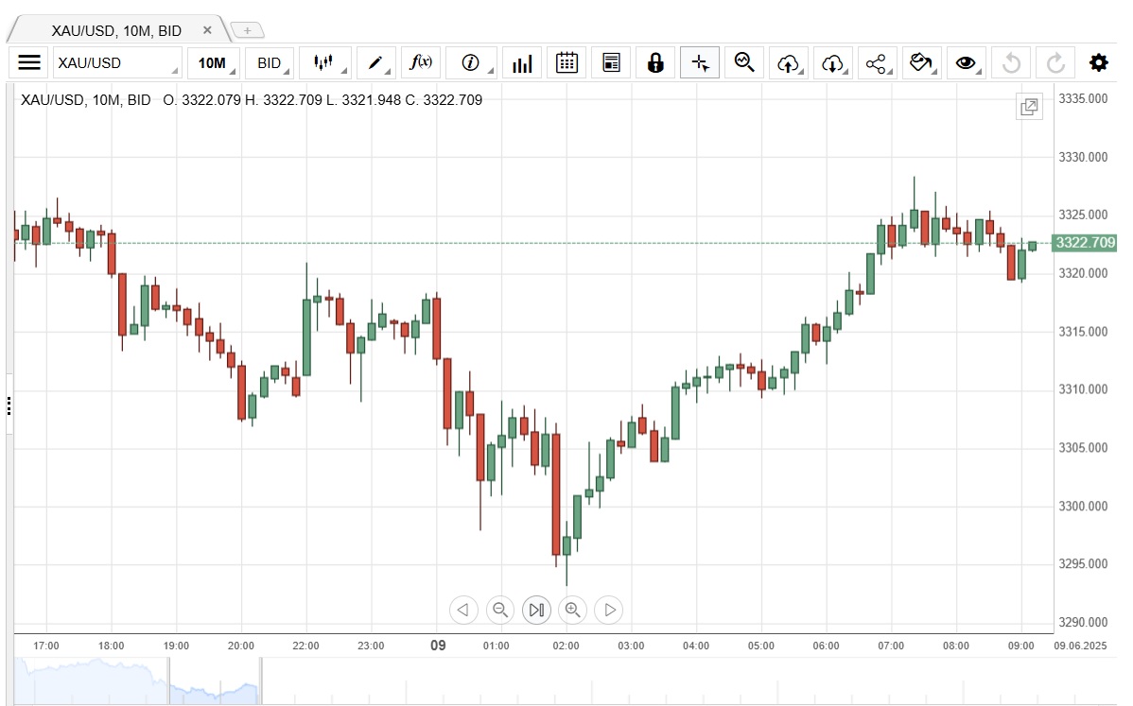Click the share chart icon

pyautogui.click(x=876, y=63)
